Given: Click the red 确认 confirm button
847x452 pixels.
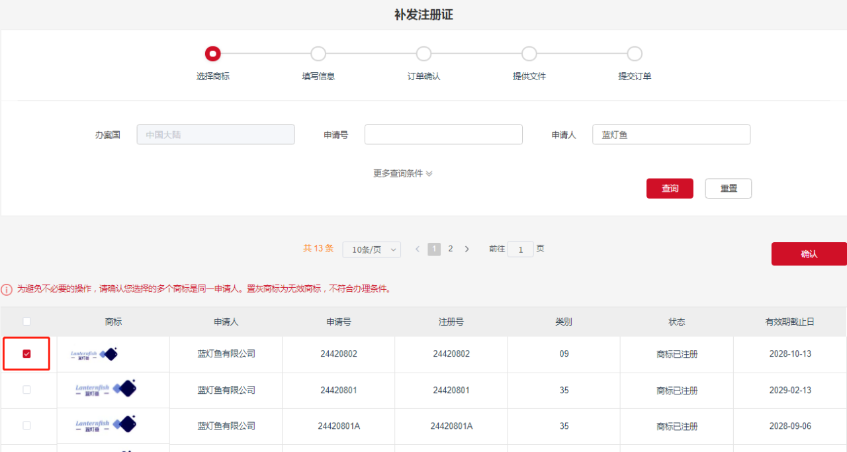Looking at the screenshot, I should 809,254.
